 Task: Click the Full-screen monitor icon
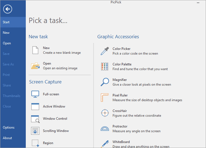[x=35, y=94]
